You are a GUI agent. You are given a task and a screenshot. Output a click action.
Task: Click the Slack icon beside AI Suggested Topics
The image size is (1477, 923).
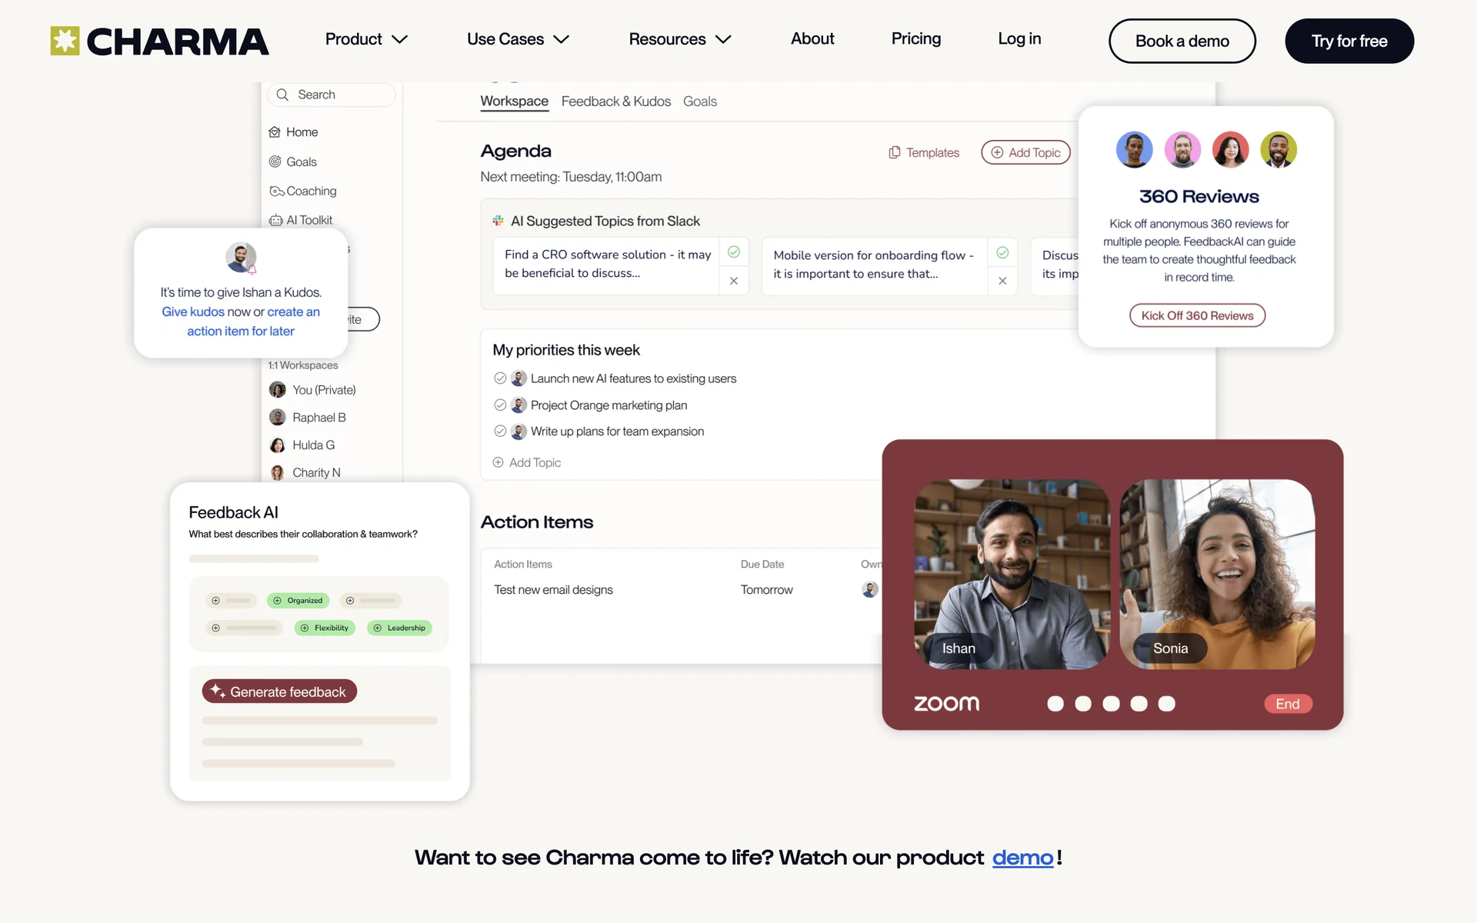tap(498, 221)
